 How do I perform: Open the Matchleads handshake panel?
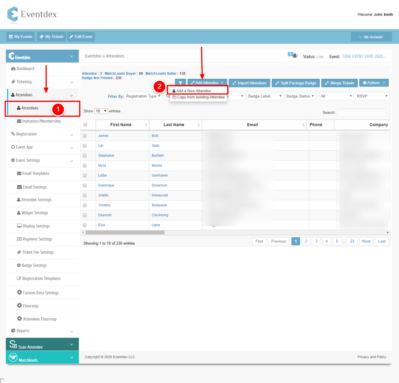pos(42,357)
